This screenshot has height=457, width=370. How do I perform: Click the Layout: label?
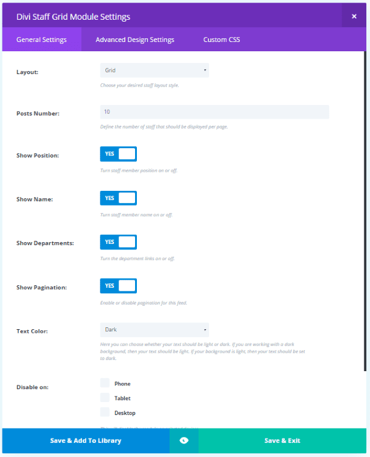(x=27, y=72)
